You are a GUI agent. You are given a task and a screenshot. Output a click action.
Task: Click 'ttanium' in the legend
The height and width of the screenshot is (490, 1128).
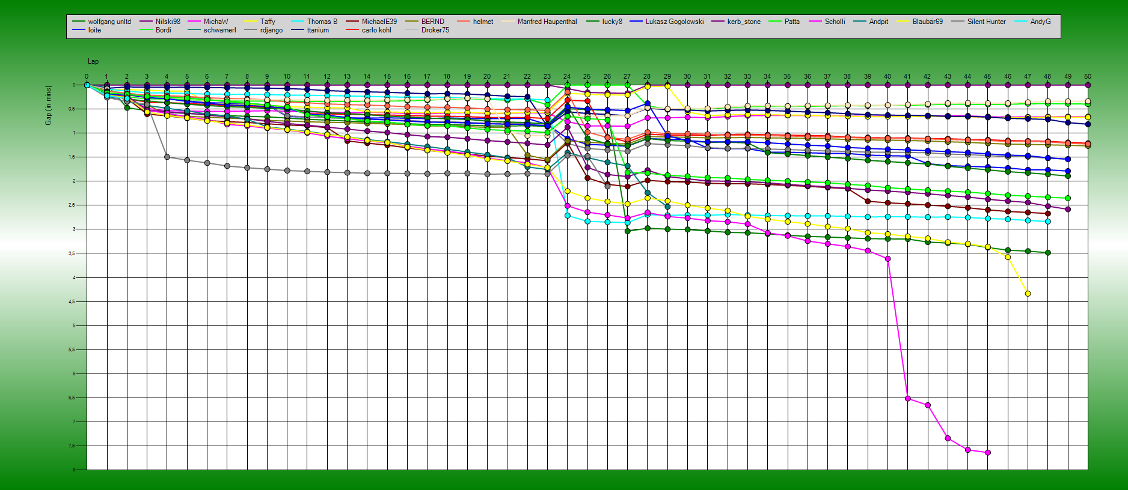pyautogui.click(x=317, y=30)
